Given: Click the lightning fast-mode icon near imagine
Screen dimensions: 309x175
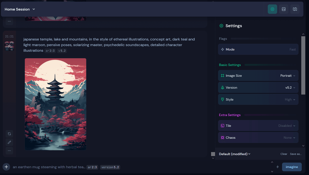Looking at the screenshot, I should tap(278, 167).
